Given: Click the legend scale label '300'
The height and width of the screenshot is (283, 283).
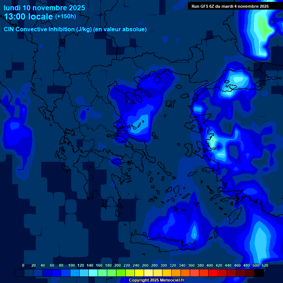Looking at the screenshot, I should tap(163, 265).
